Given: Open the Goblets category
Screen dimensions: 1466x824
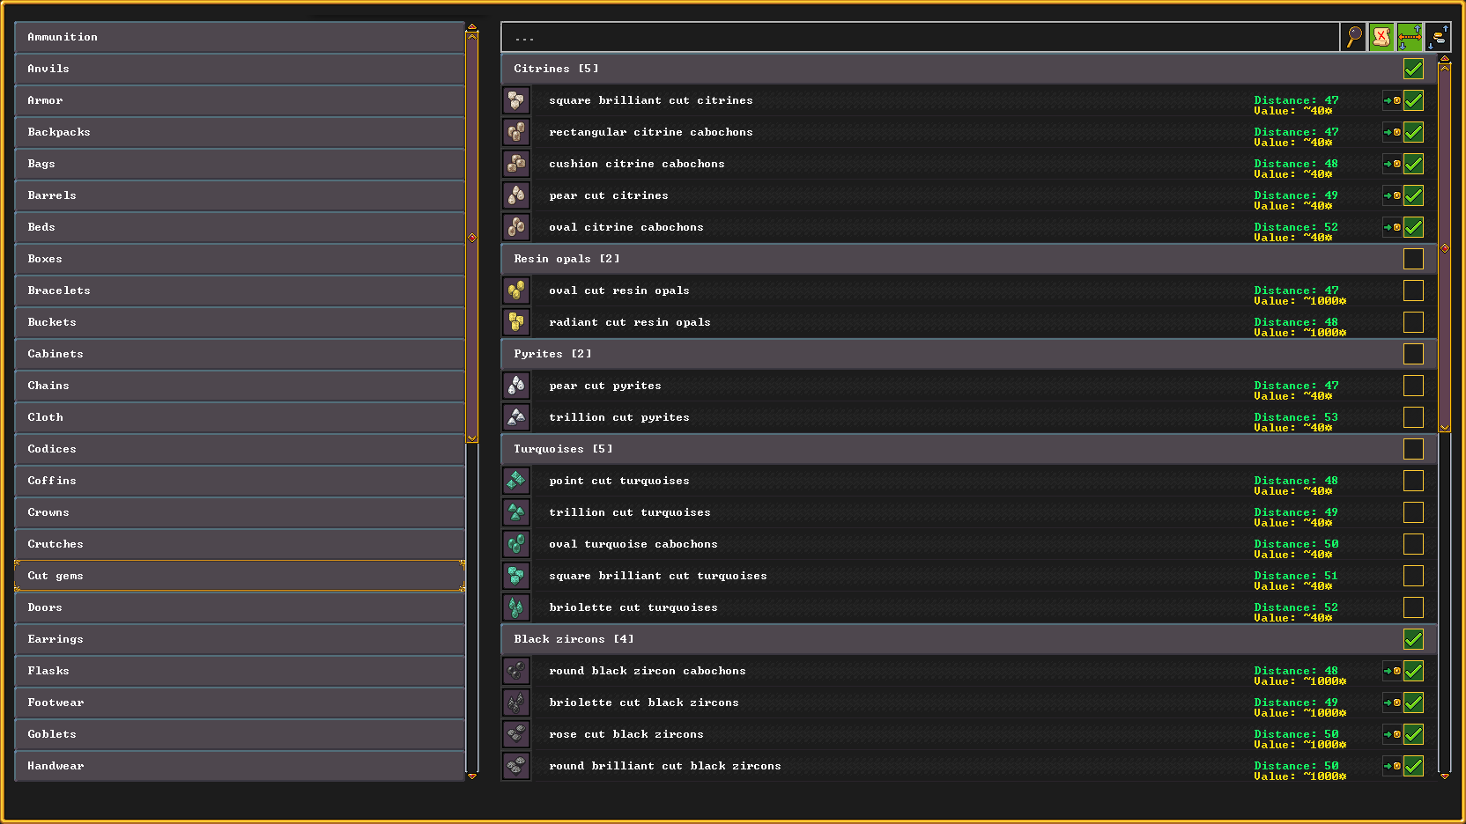Looking at the screenshot, I should [240, 734].
